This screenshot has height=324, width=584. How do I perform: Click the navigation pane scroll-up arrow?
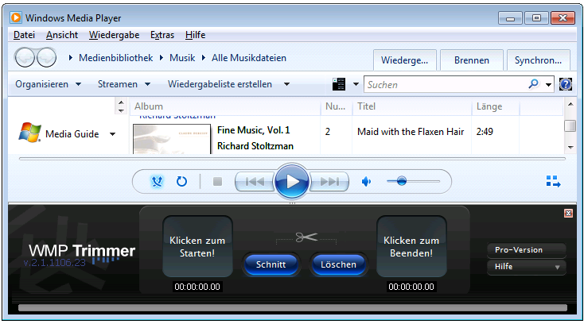[121, 102]
